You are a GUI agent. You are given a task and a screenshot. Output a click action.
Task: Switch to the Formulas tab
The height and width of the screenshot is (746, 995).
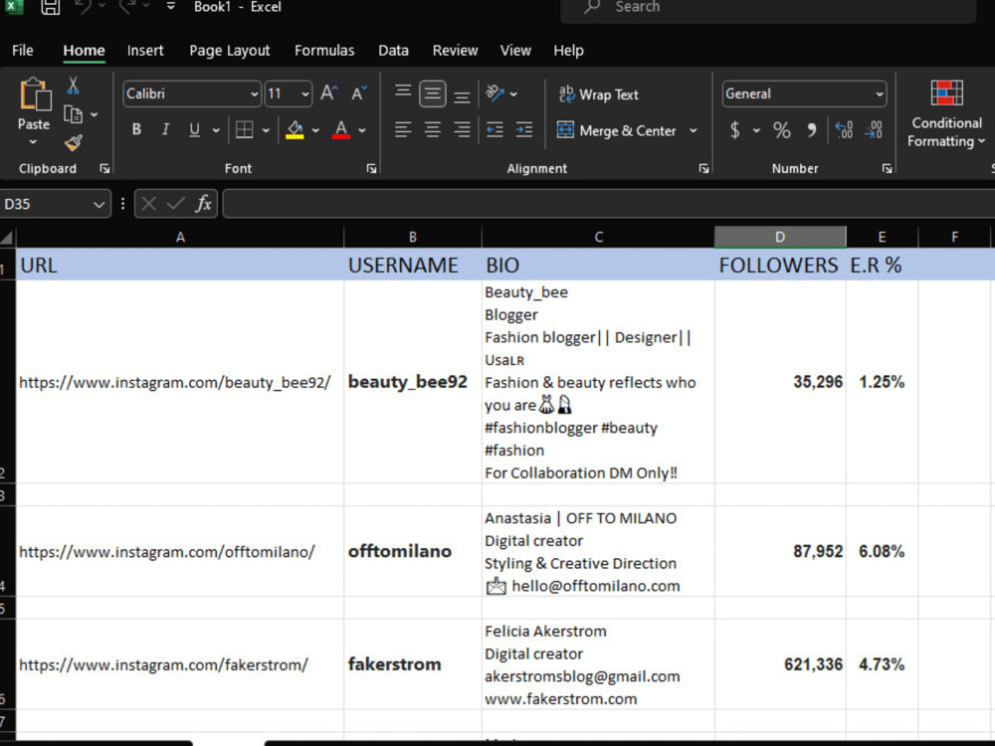324,51
